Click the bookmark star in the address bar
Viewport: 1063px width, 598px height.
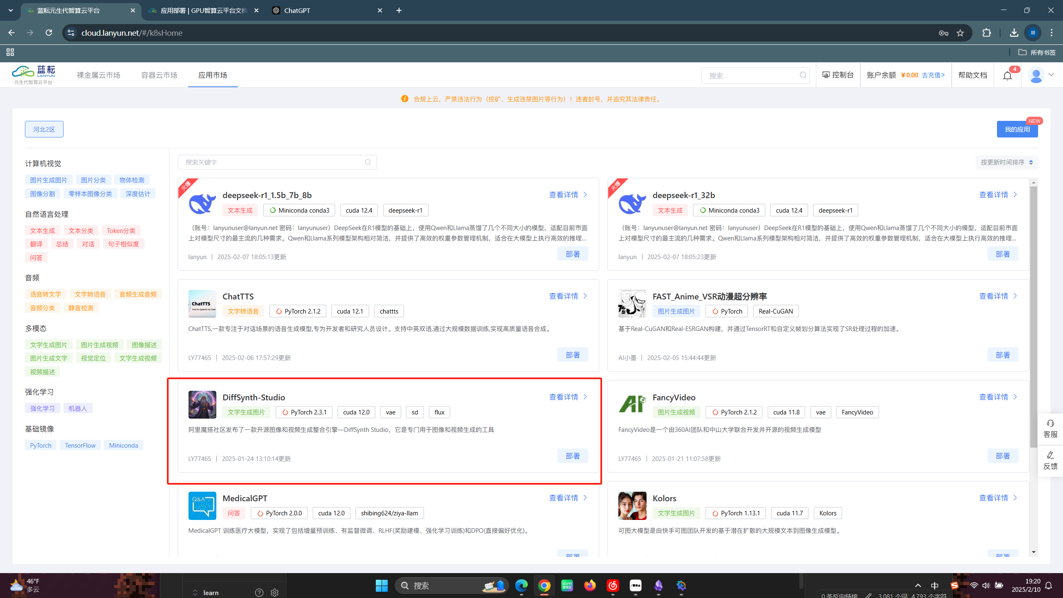point(960,33)
